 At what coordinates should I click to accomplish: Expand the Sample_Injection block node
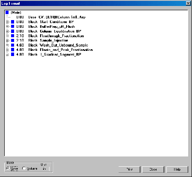(x=7, y=41)
